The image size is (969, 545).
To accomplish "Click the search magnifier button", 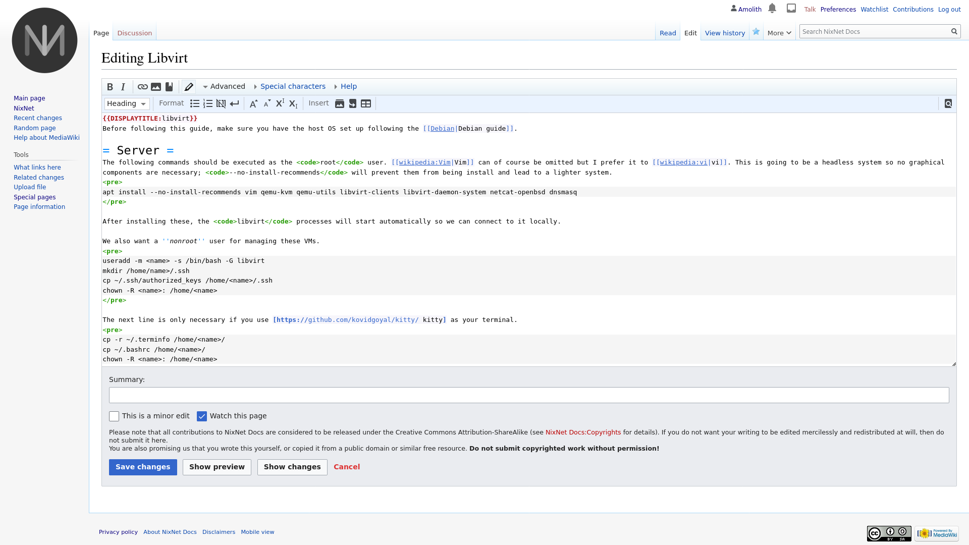I will (954, 31).
